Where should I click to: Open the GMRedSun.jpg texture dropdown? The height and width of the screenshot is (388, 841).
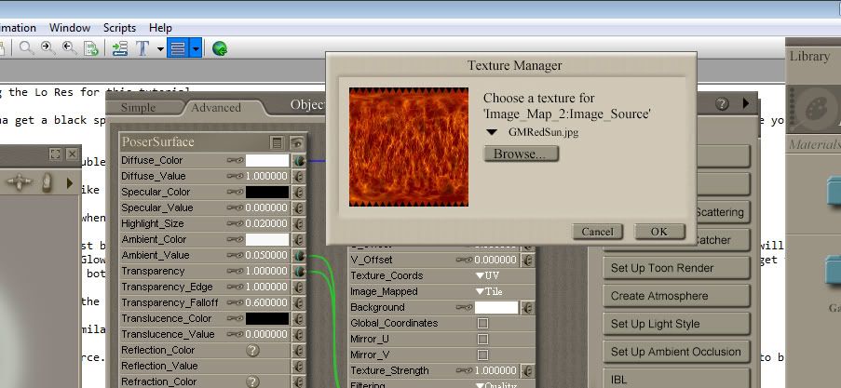(492, 132)
